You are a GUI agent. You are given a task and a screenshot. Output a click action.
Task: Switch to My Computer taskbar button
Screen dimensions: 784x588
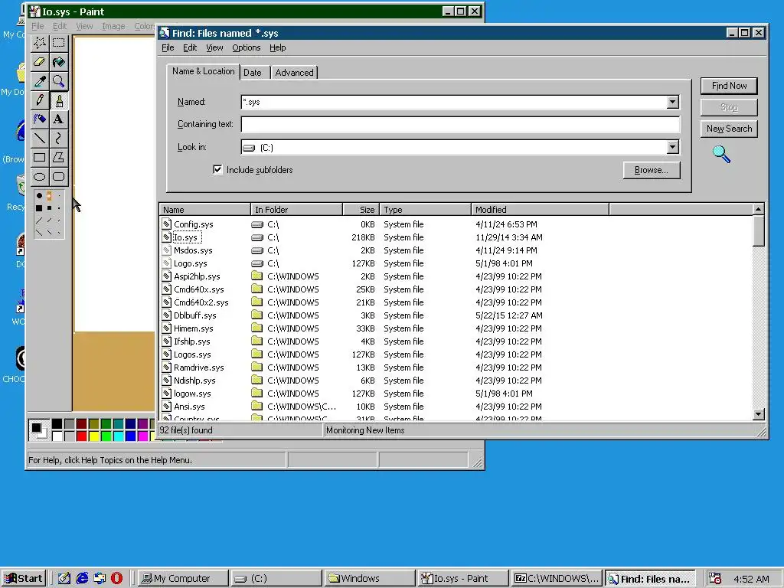tap(183, 579)
